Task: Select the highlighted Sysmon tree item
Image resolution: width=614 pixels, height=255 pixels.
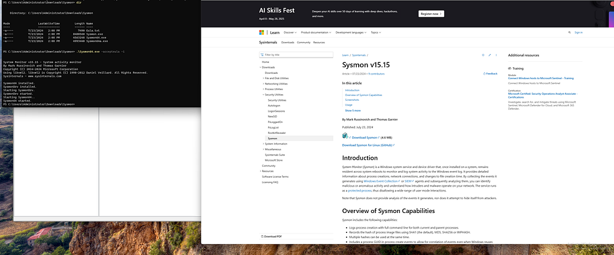Action: click(299, 138)
